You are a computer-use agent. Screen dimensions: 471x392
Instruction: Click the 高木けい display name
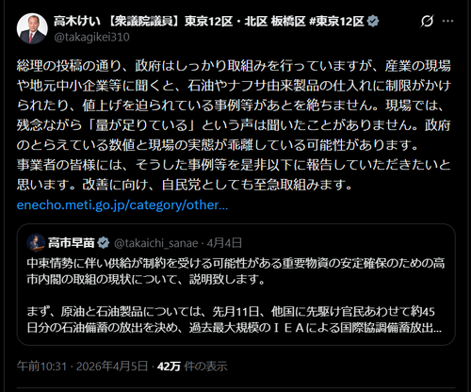click(77, 22)
